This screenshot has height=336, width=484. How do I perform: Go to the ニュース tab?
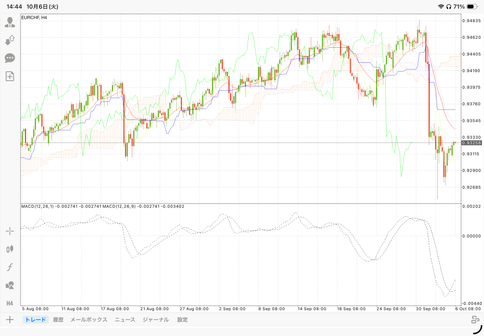click(125, 319)
